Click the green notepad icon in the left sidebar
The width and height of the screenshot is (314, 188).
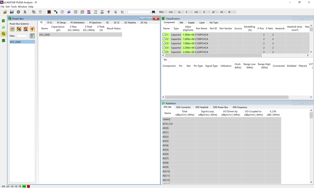4,41
